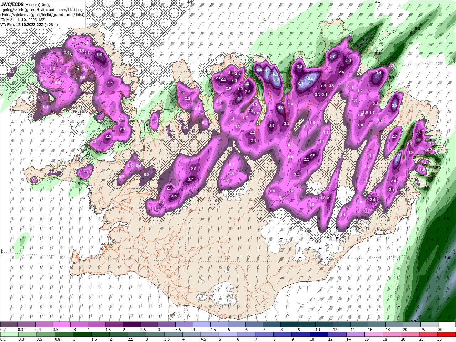Select the bright pink swatch in the top legend row

point(61,325)
